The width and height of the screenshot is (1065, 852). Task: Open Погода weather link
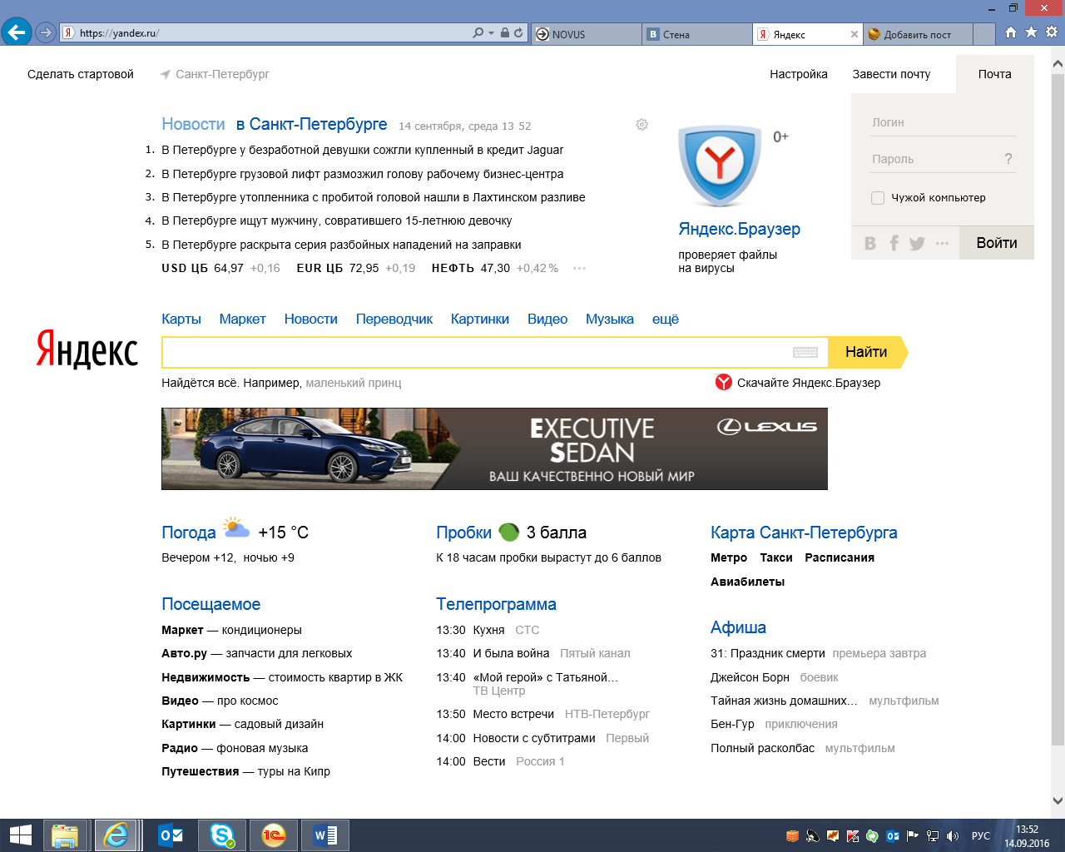coord(189,532)
